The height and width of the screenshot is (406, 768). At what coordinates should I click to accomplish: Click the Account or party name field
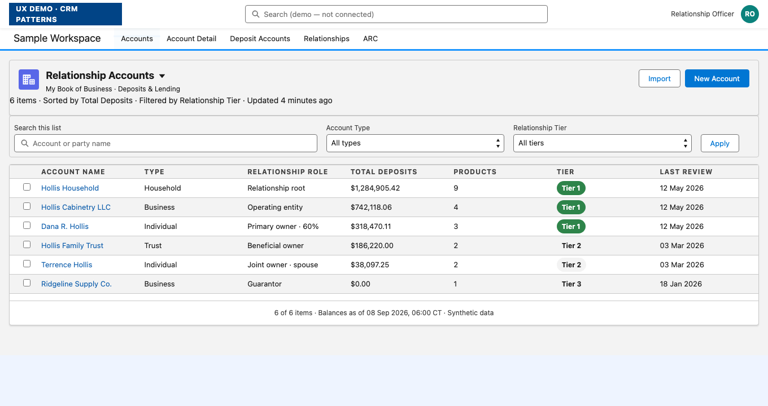click(x=165, y=143)
